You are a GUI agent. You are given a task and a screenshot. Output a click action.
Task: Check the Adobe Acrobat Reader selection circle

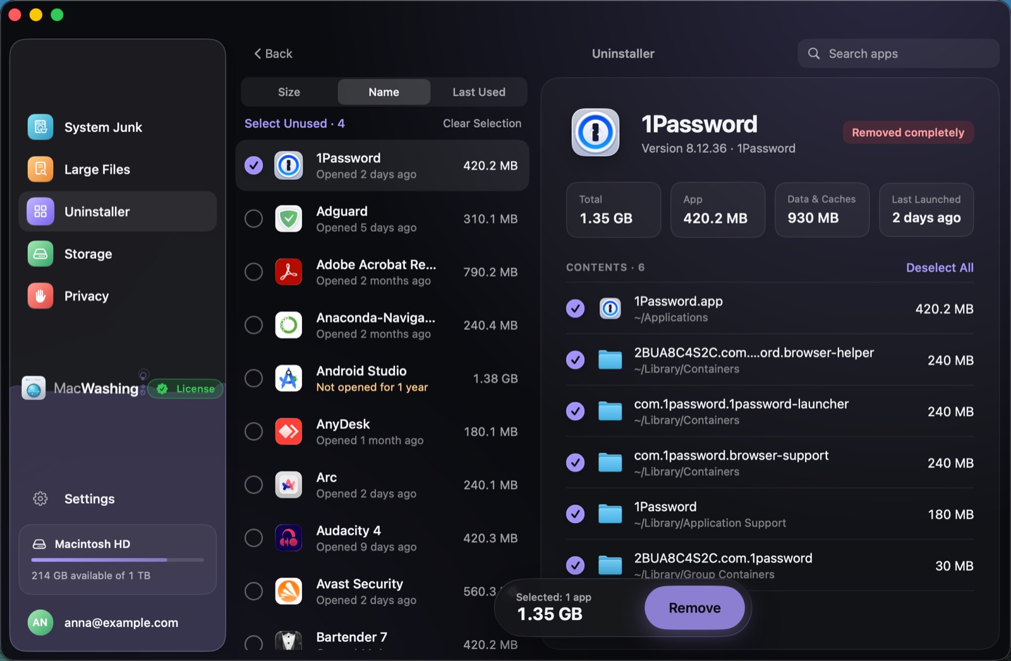(x=254, y=272)
